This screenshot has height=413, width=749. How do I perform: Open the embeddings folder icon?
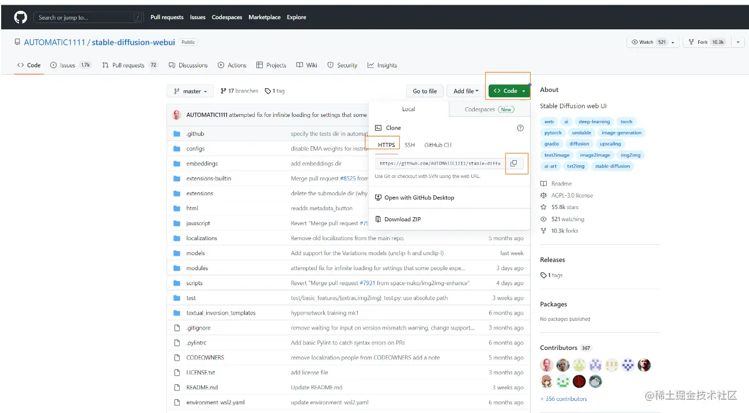(177, 164)
